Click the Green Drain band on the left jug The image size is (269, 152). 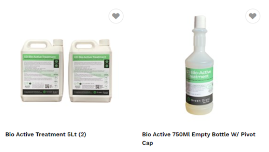pos(41,92)
